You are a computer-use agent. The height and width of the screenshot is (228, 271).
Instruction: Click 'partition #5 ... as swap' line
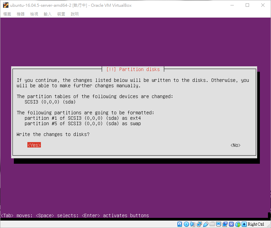coord(82,123)
